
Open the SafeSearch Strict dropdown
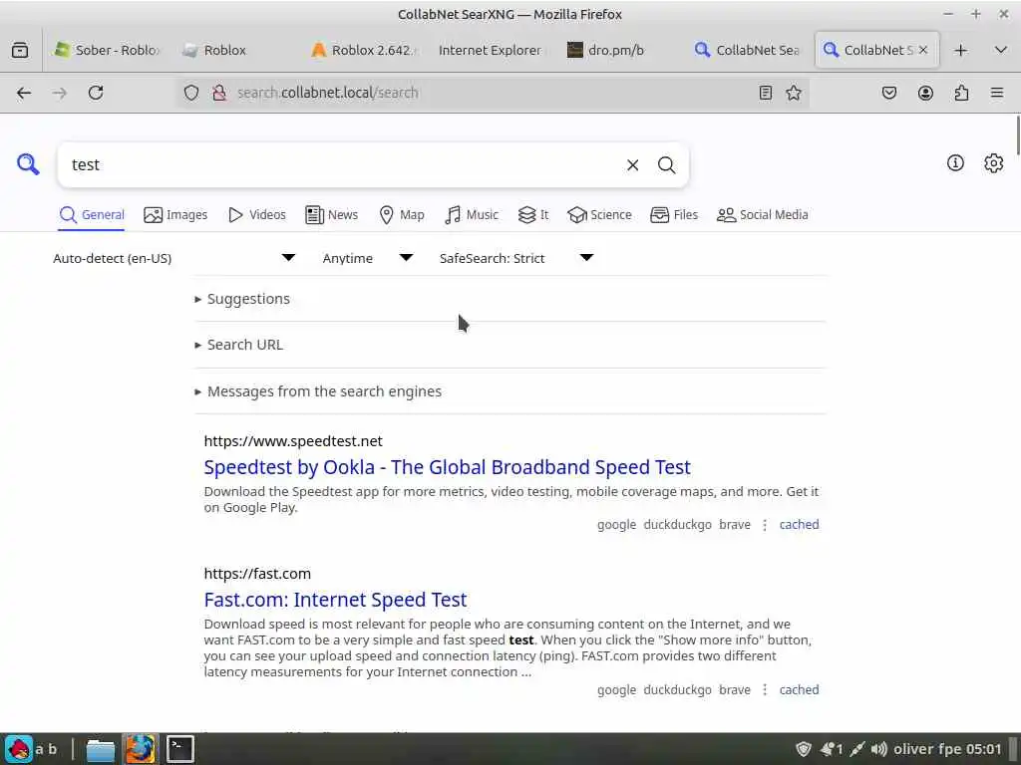(x=516, y=258)
